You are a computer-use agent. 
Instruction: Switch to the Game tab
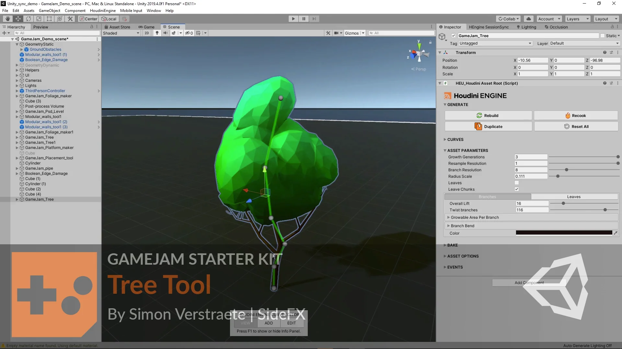tap(146, 27)
